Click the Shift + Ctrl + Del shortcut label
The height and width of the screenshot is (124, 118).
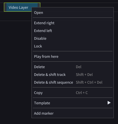coord(89,82)
